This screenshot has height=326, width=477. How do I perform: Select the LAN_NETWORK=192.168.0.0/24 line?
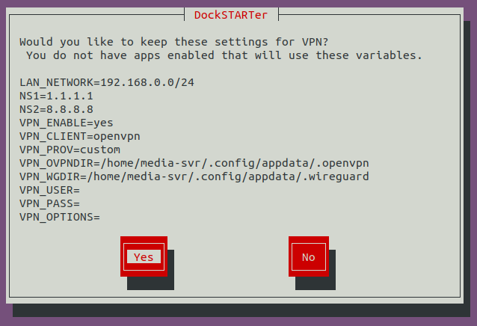pyautogui.click(x=107, y=82)
